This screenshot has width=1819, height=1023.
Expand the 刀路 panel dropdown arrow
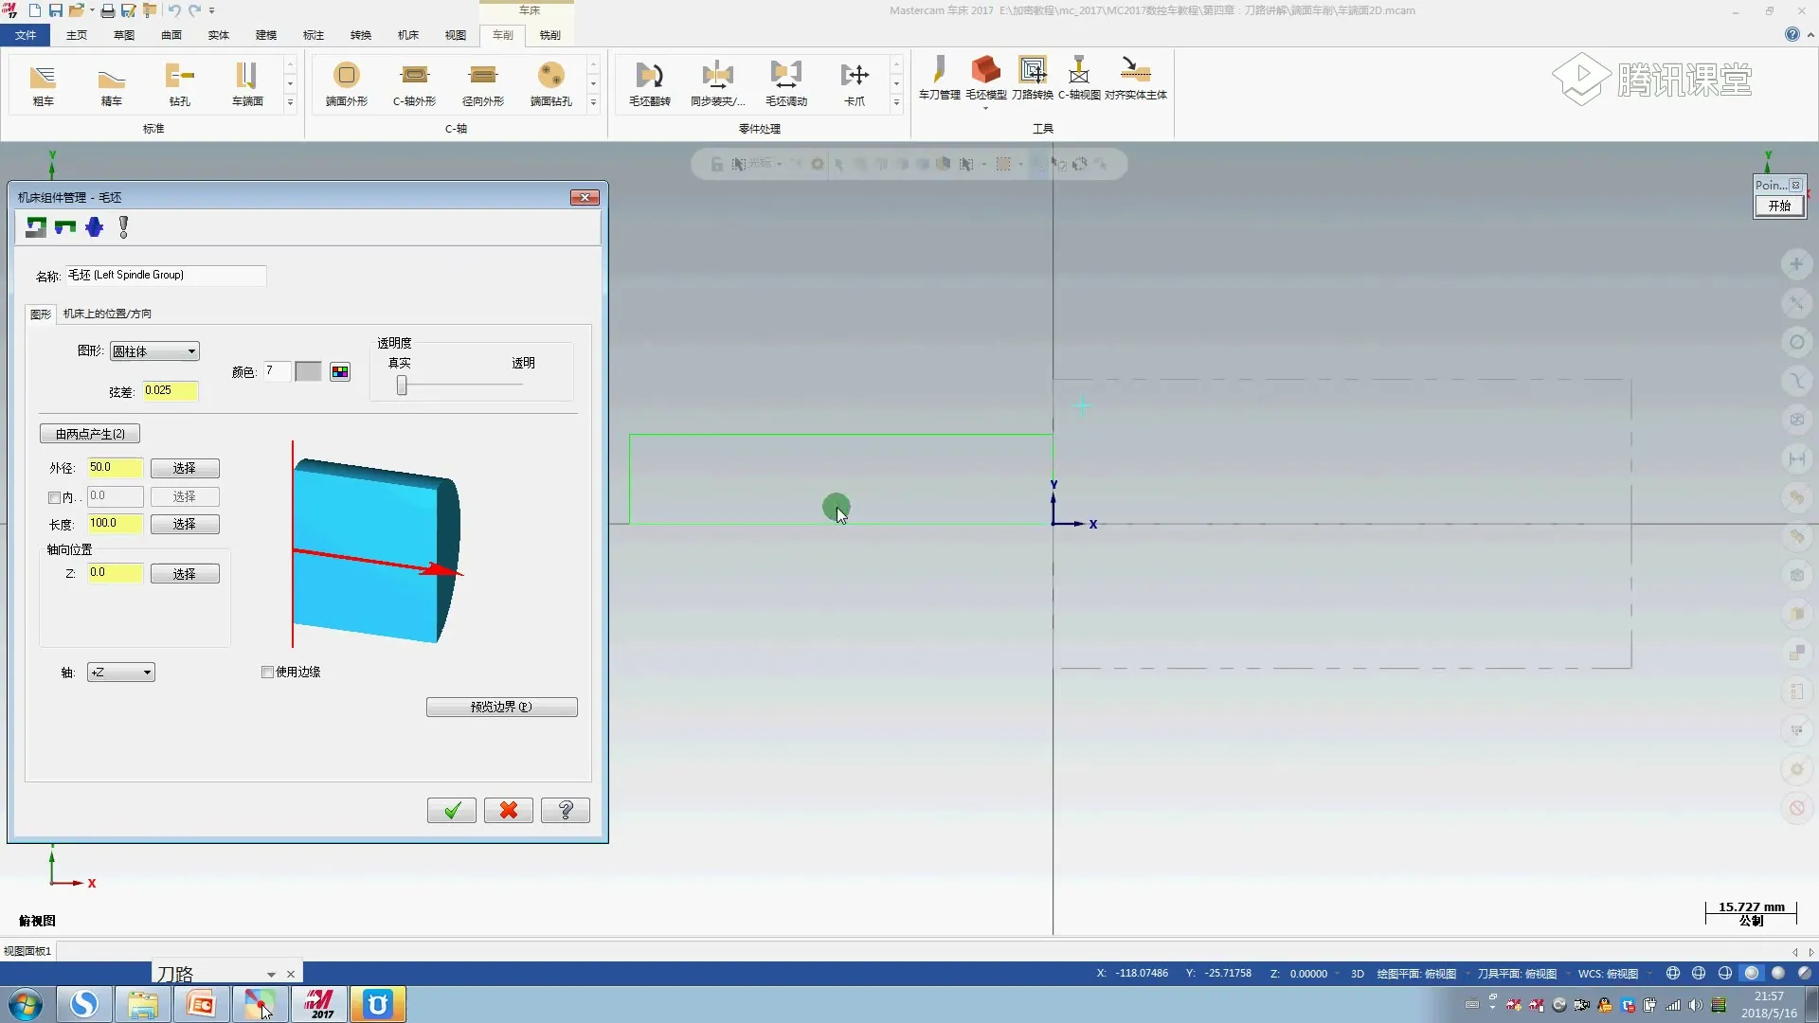pyautogui.click(x=271, y=974)
